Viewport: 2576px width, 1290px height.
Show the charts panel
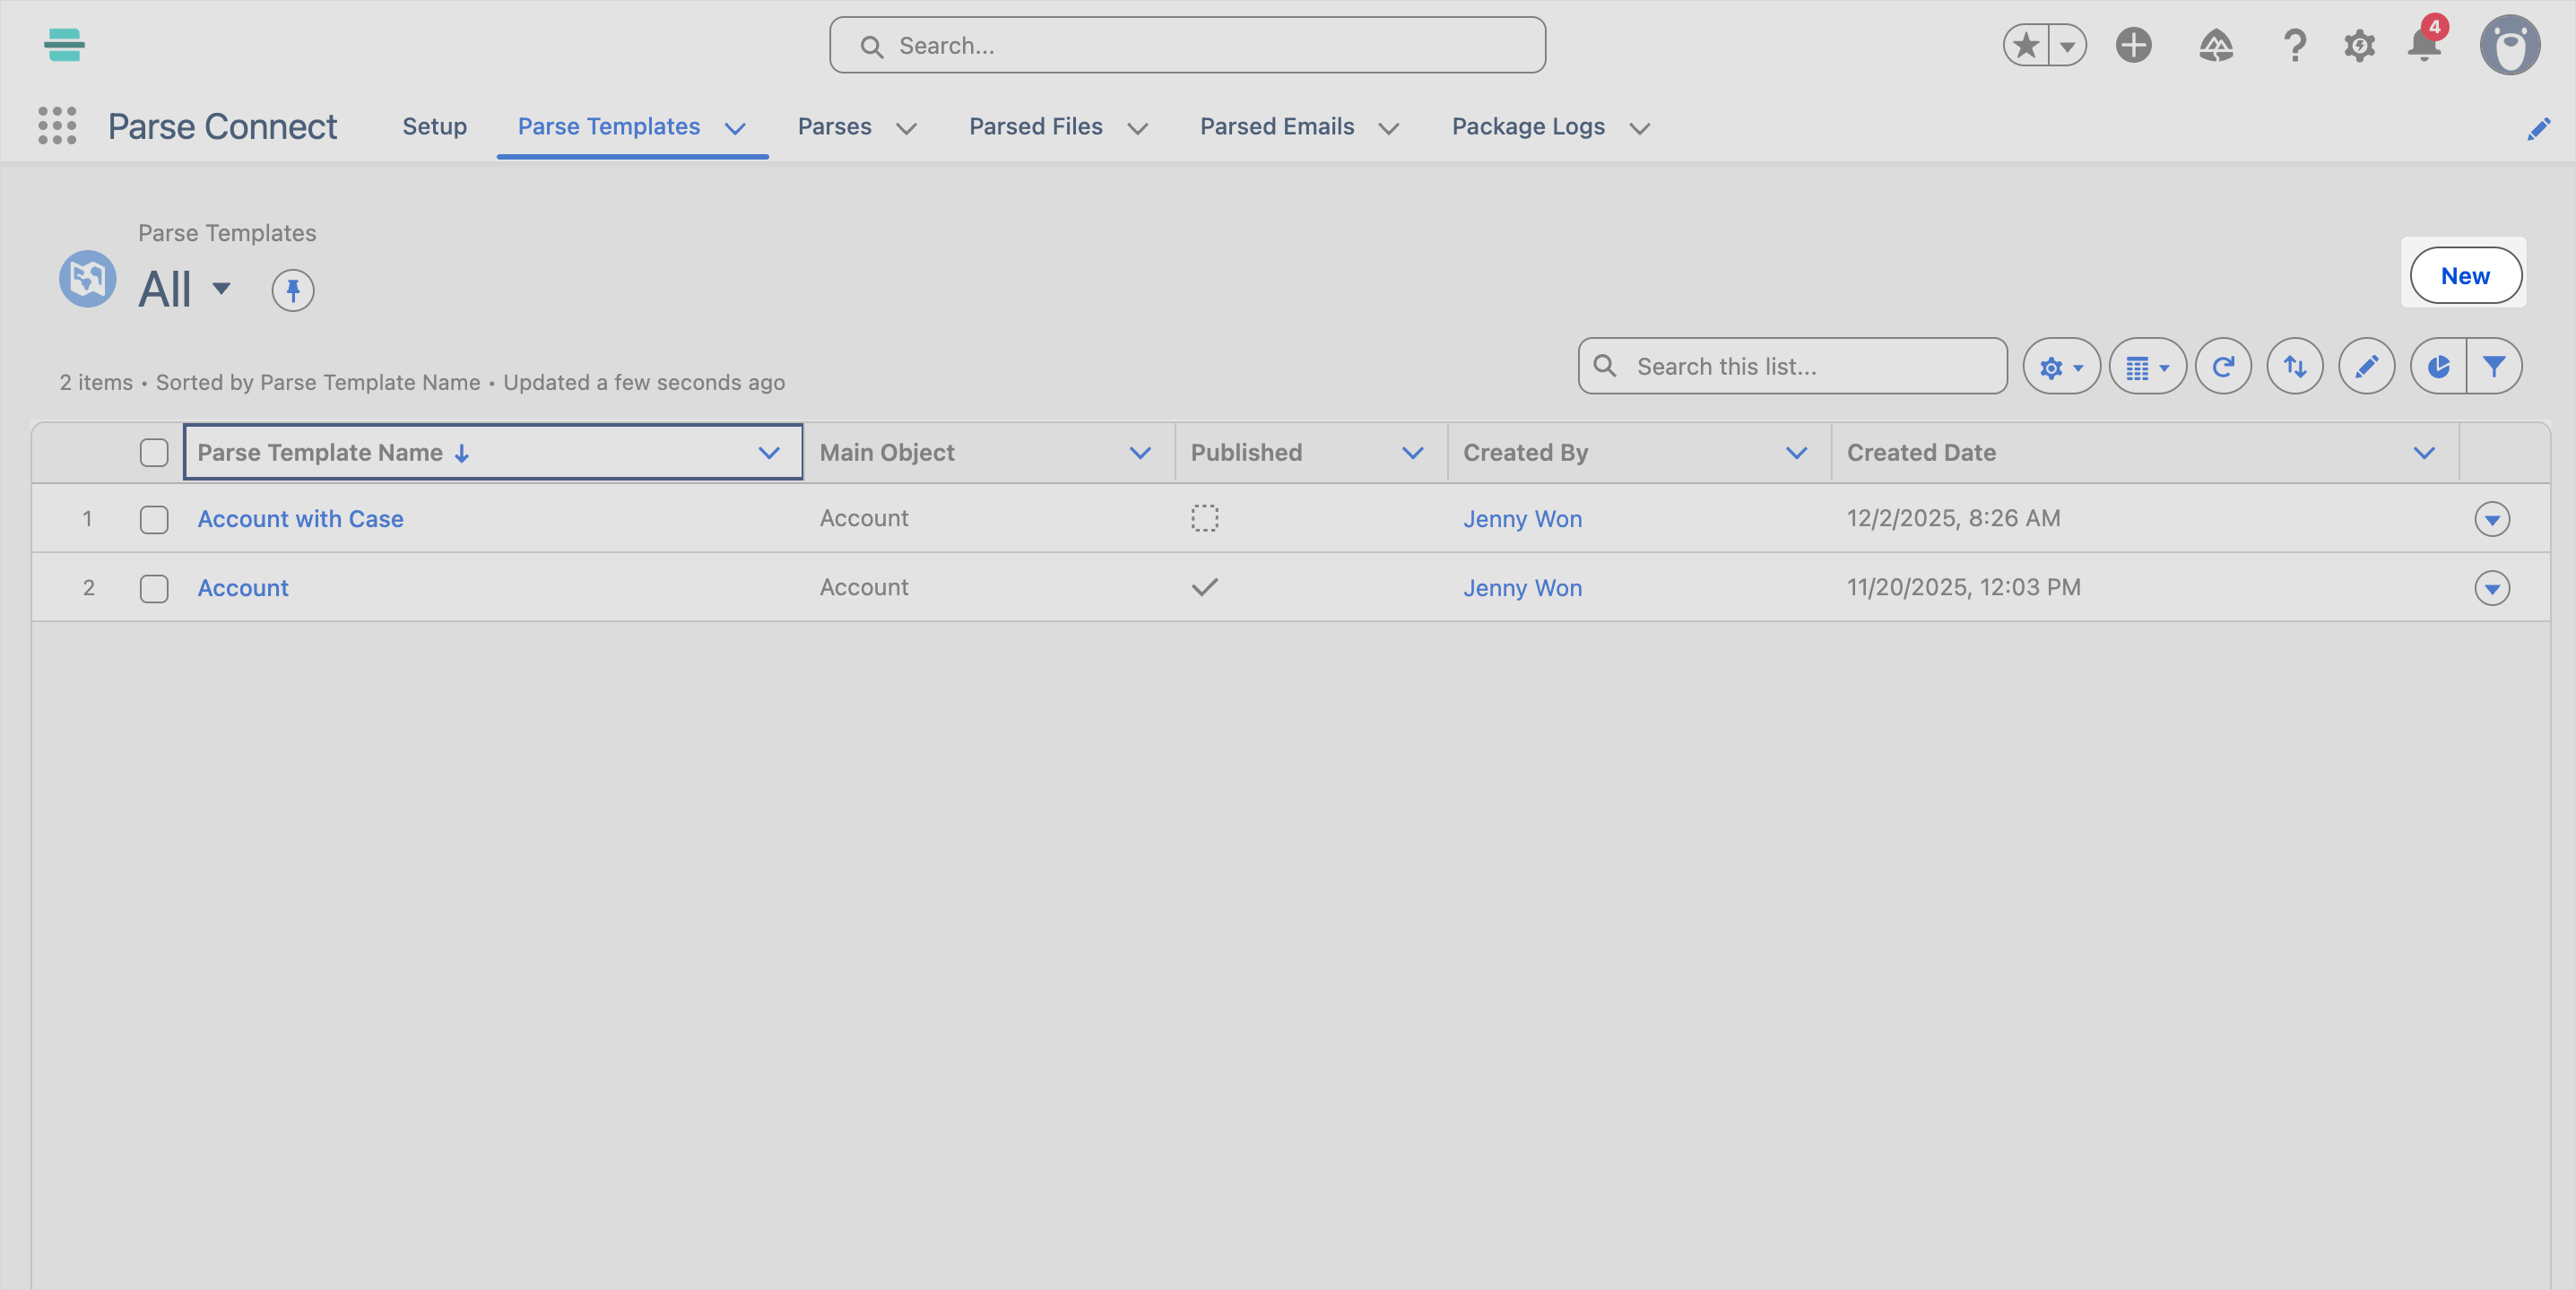(2438, 366)
